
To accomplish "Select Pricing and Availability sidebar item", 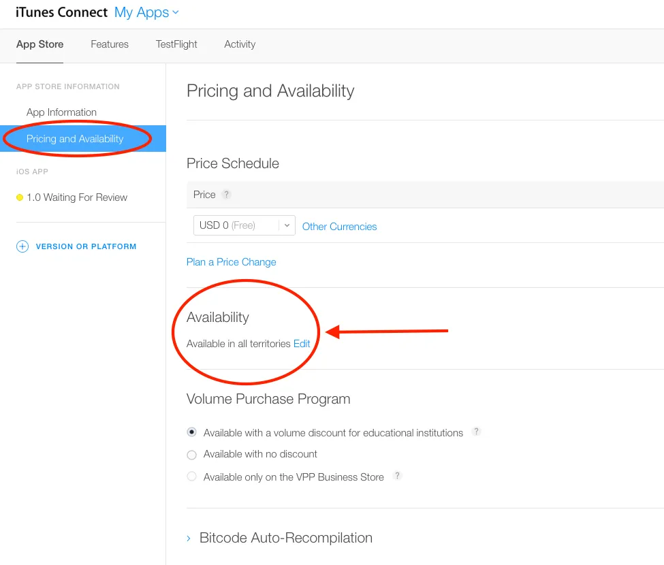I will click(75, 139).
